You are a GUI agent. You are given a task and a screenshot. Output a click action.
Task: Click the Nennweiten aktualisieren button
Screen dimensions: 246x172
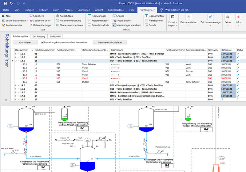pos(110,42)
